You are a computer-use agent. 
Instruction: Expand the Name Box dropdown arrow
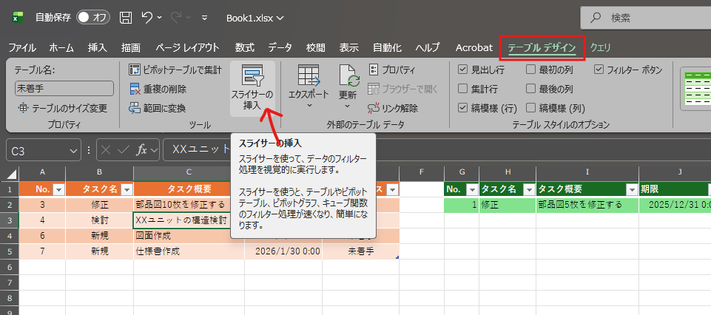74,150
